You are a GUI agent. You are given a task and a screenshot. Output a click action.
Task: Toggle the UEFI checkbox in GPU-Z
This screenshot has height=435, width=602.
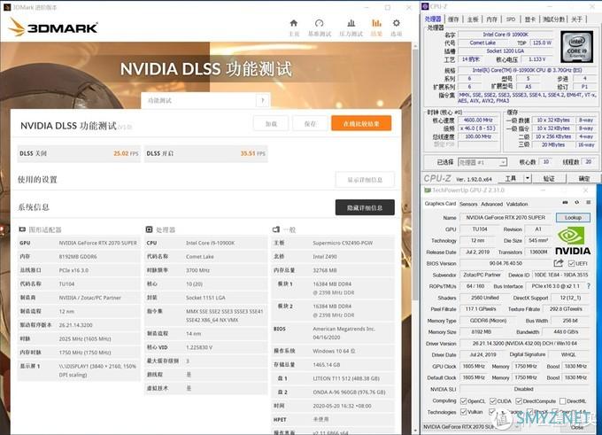(x=571, y=263)
